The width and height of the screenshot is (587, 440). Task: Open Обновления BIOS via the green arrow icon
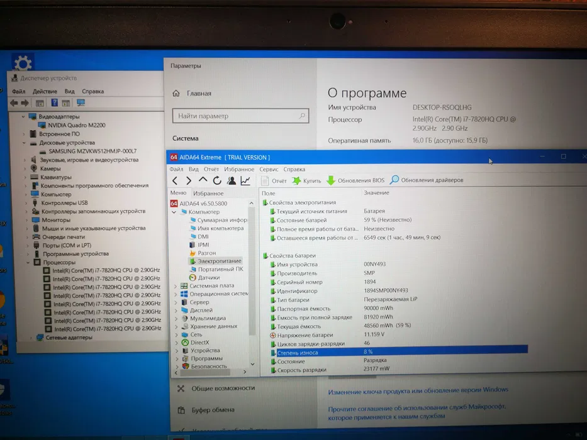(x=331, y=180)
